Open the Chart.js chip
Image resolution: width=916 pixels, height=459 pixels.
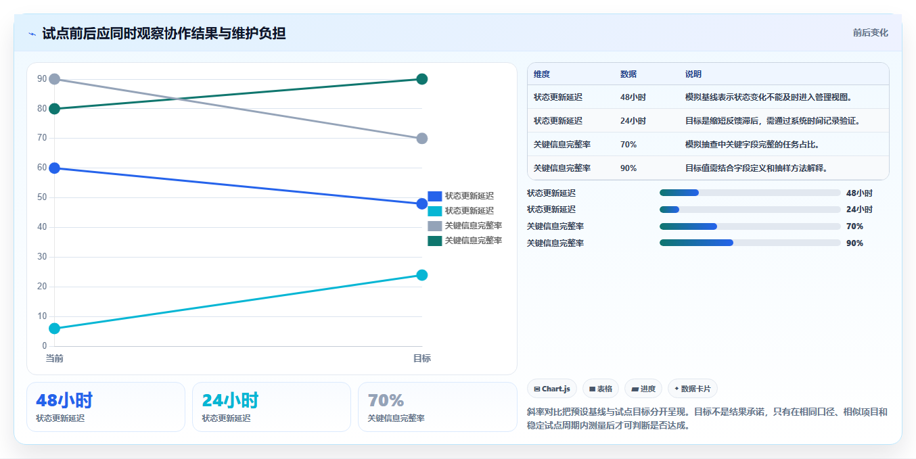(x=552, y=389)
